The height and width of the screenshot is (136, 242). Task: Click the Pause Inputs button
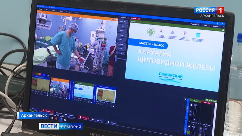point(195,24)
